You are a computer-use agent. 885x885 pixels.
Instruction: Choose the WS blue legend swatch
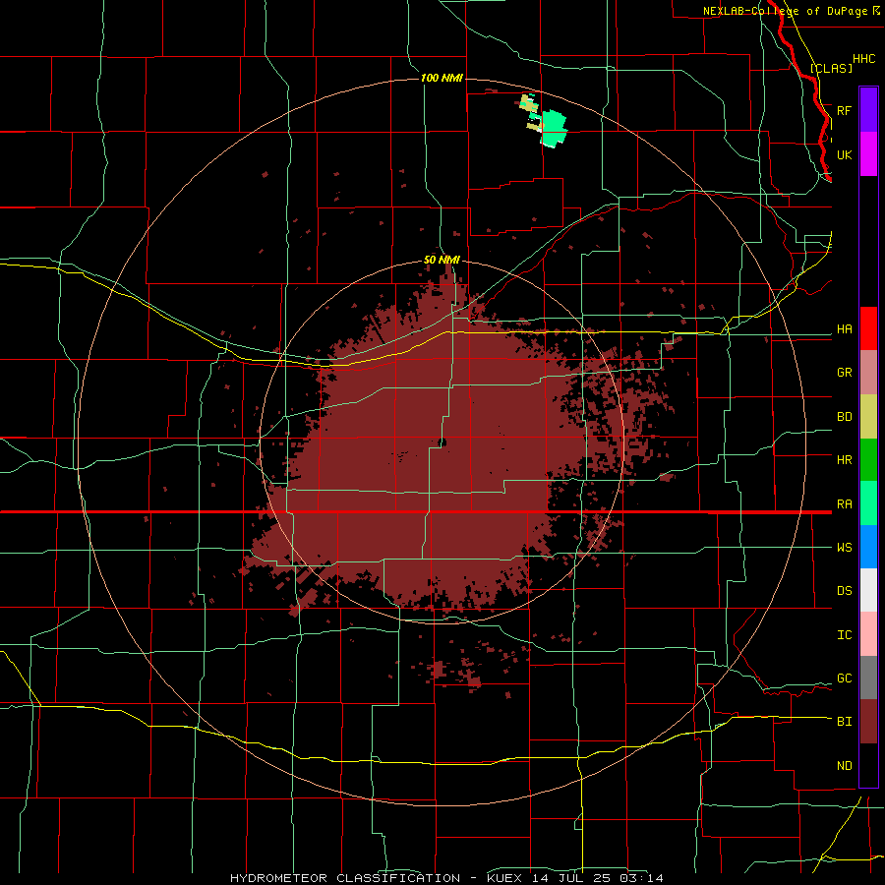868,547
